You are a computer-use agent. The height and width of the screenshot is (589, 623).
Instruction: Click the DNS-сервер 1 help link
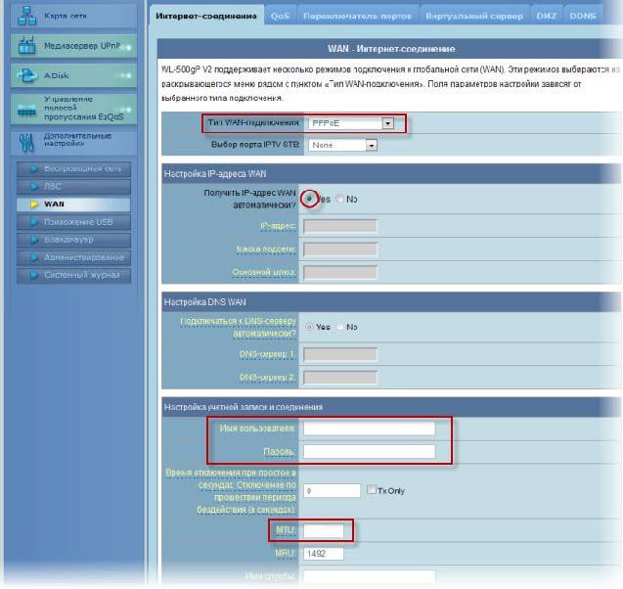pyautogui.click(x=267, y=354)
